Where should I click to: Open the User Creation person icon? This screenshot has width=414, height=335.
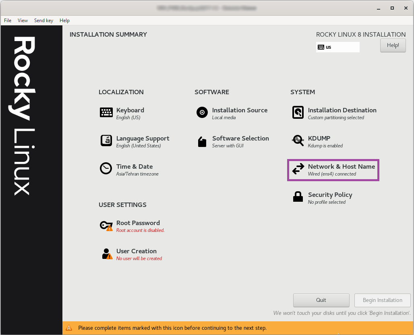(x=107, y=254)
